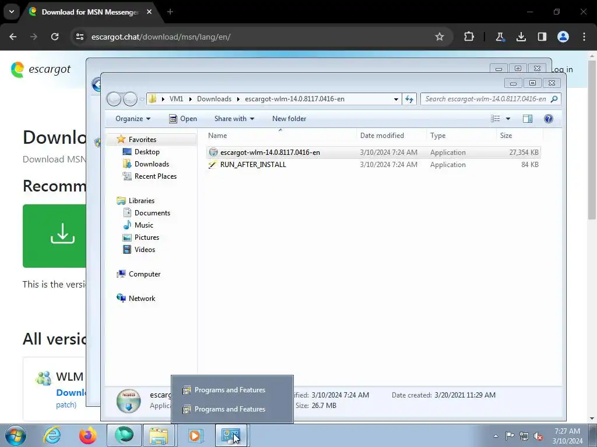Open a new Chrome tab
The width and height of the screenshot is (597, 447).
pos(170,12)
